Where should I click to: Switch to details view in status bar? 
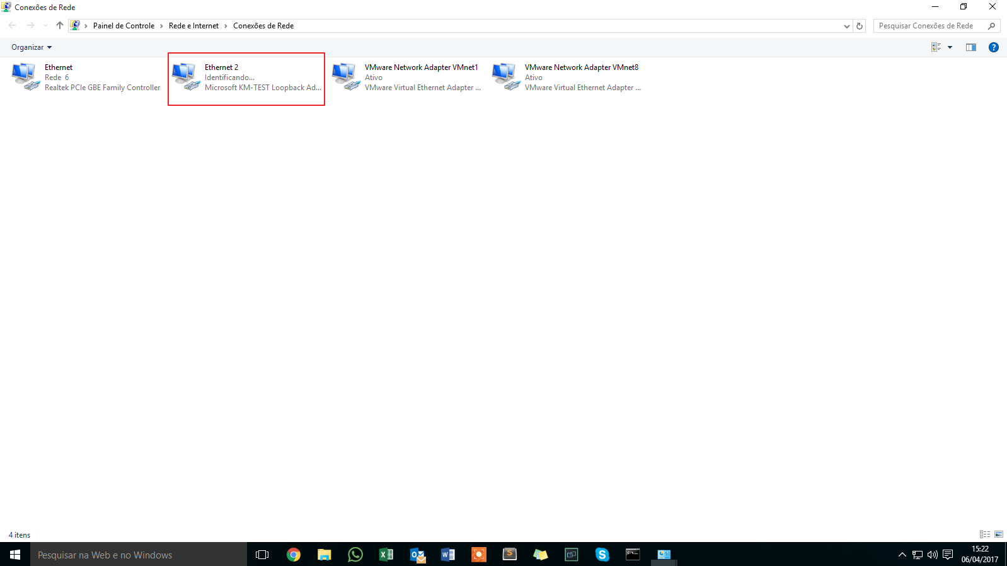click(x=985, y=534)
